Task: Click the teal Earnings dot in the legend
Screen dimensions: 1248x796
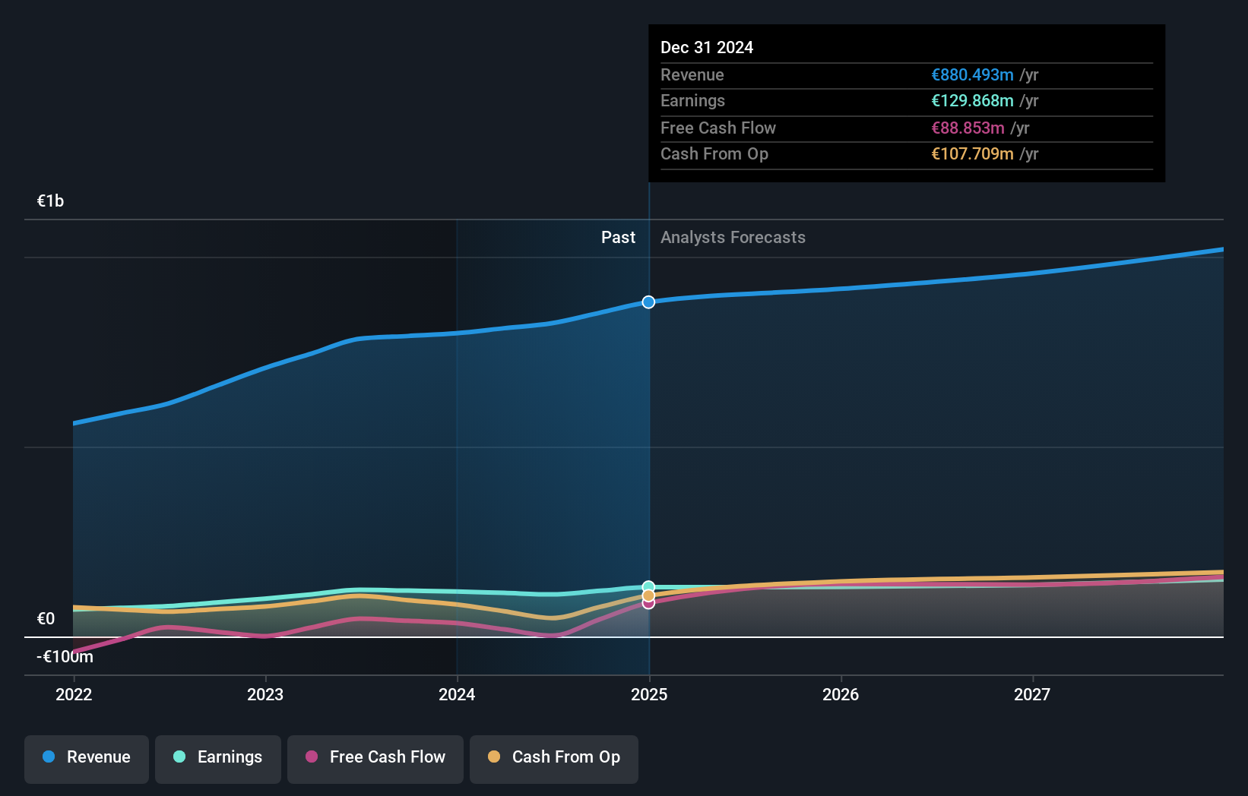Action: [x=179, y=757]
